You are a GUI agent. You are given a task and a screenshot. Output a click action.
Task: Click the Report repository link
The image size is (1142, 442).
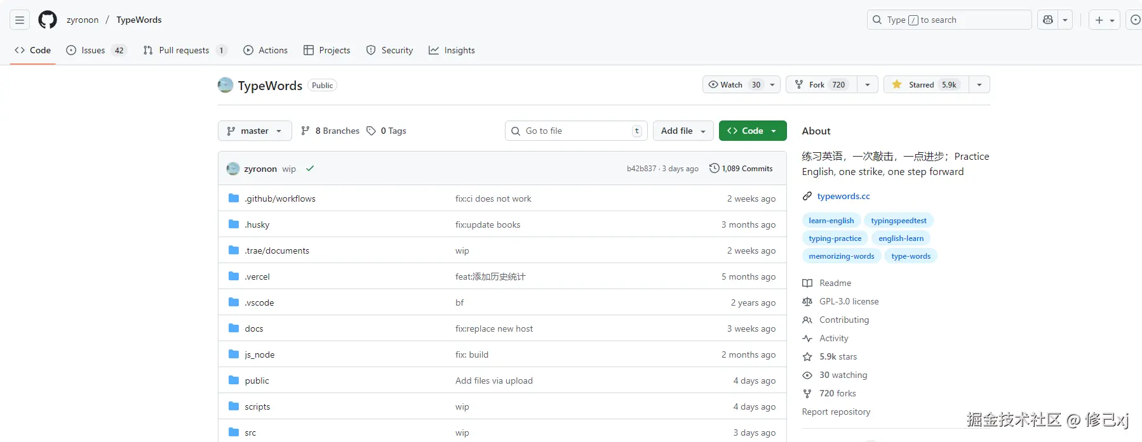[x=836, y=412]
